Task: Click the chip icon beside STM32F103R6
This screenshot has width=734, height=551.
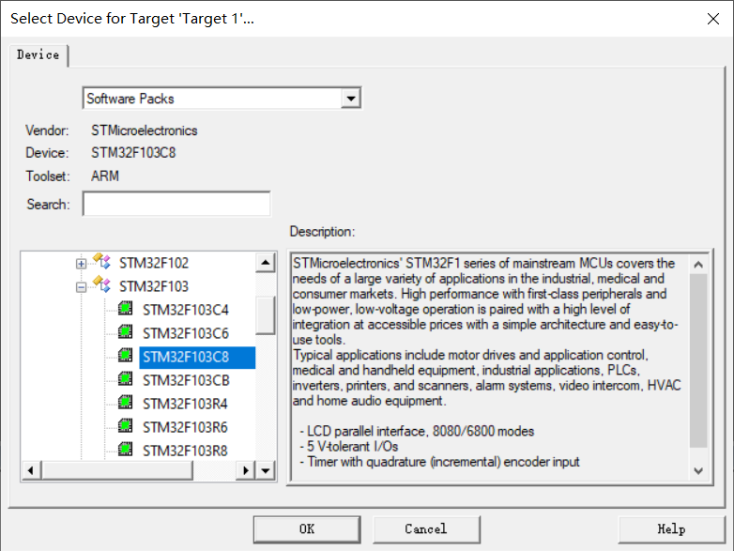Action: pyautogui.click(x=126, y=425)
